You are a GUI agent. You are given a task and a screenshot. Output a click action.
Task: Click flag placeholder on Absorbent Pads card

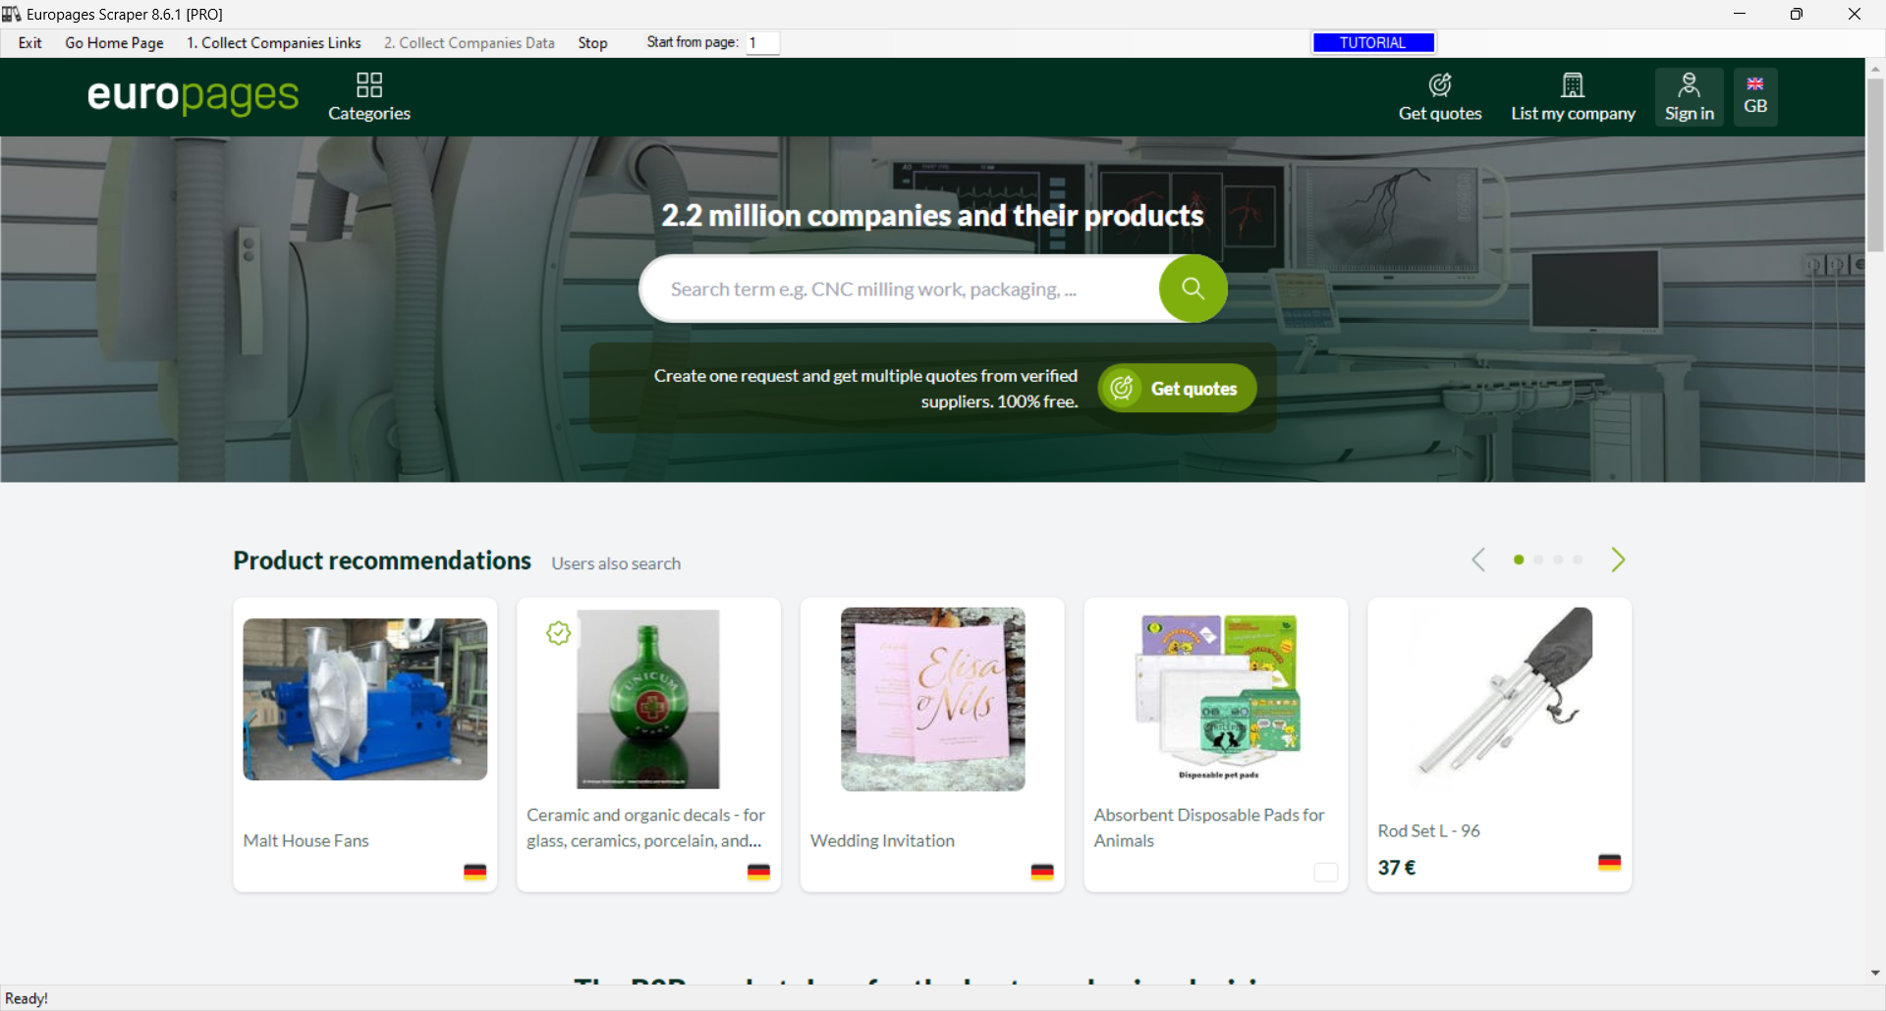(x=1326, y=872)
